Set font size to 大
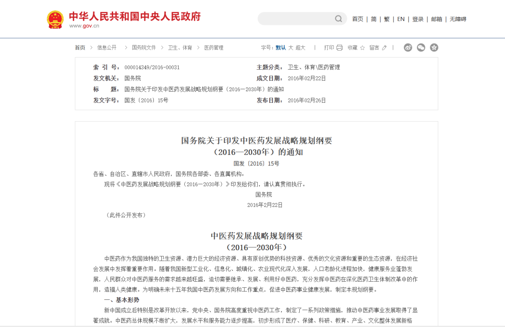505x327 pixels. click(290, 47)
